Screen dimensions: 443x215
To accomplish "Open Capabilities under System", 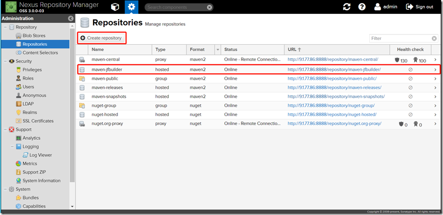I will [x=34, y=206].
